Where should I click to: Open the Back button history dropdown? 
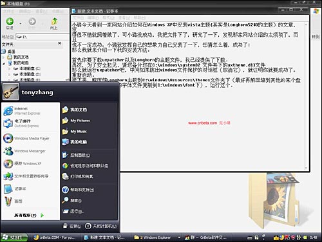tap(21, 23)
